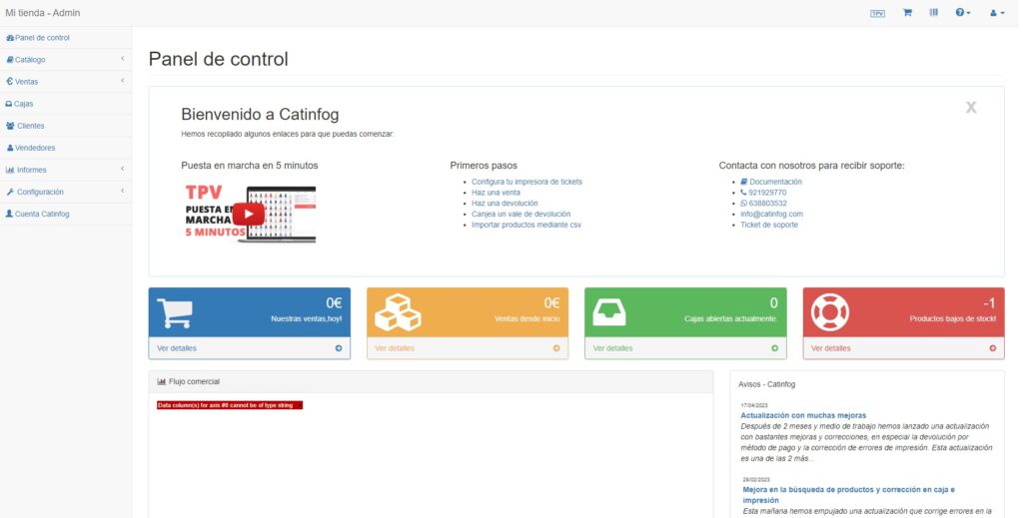
Task: Open 'Canjea un vale de devolución' link
Action: coord(520,215)
